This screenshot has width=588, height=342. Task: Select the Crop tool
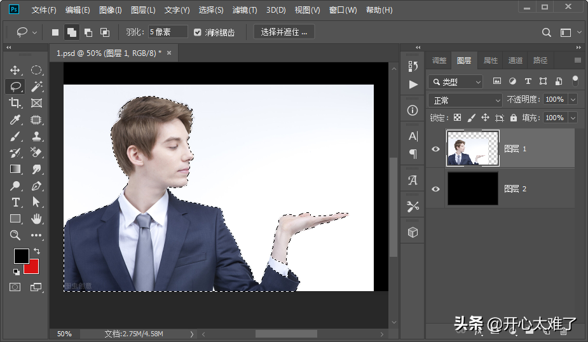(x=15, y=103)
